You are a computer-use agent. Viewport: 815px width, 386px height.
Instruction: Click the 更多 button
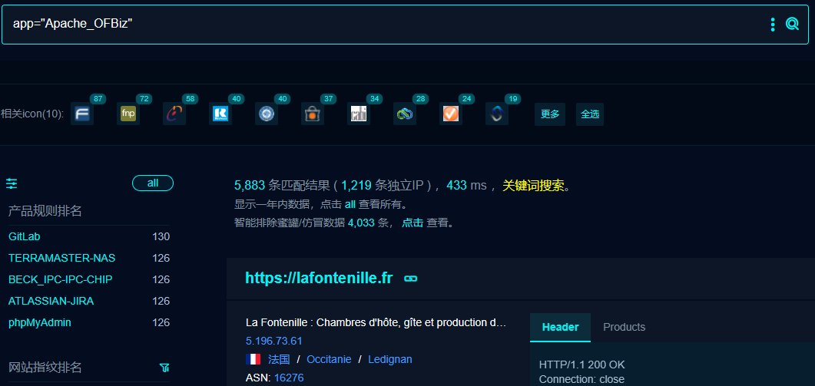point(550,114)
